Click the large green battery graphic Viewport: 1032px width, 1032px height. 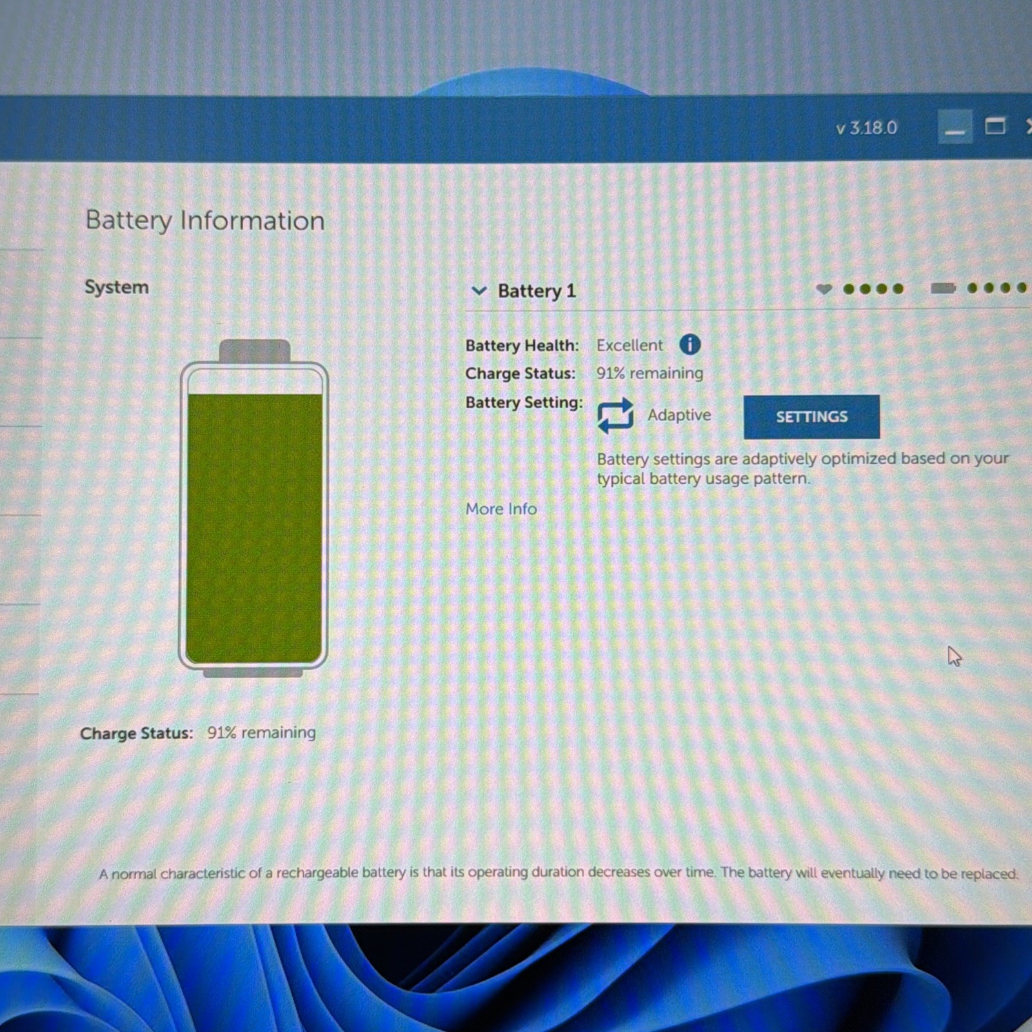click(x=254, y=508)
